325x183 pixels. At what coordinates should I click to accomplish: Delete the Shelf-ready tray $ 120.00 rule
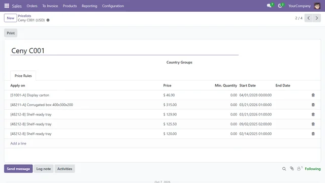[x=313, y=134]
